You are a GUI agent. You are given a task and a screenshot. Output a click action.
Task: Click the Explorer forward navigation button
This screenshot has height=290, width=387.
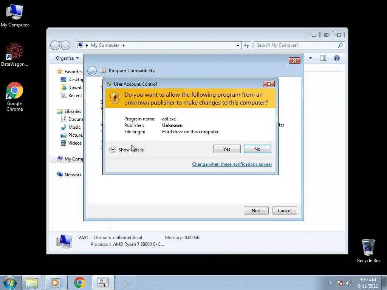click(x=65, y=45)
